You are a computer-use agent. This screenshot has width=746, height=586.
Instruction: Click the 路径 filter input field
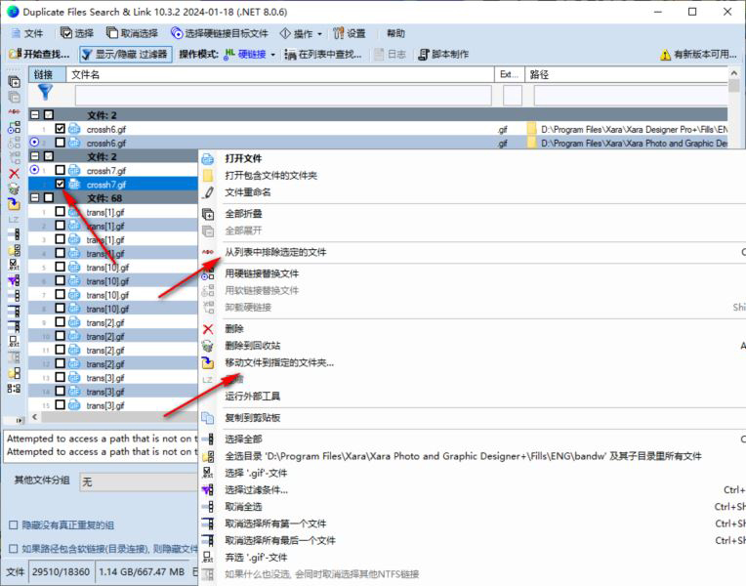pyautogui.click(x=631, y=96)
